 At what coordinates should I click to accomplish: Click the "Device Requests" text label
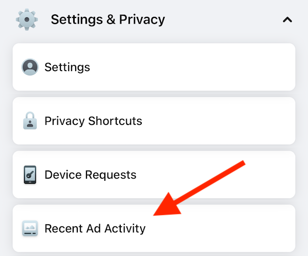tap(91, 175)
